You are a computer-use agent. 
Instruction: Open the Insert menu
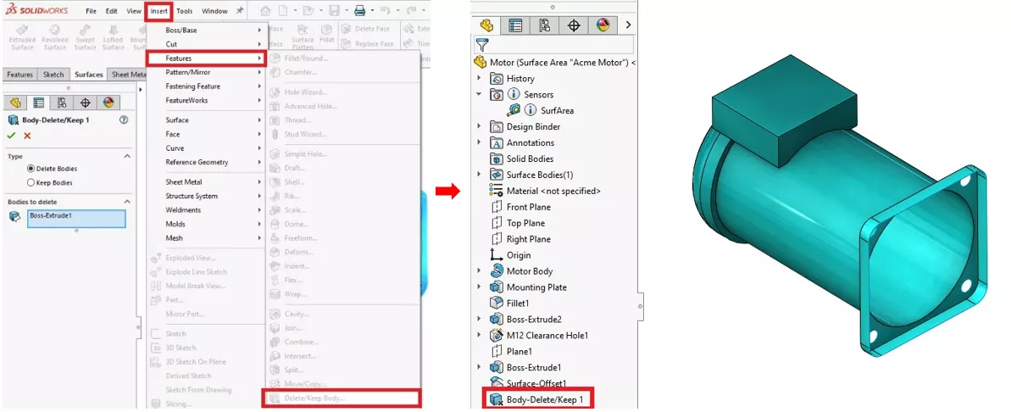158,11
